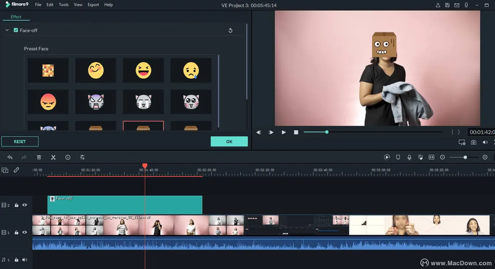The image size is (495, 269).
Task: Click the split scissors icon in timeline toolbar
Action: pyautogui.click(x=53, y=157)
